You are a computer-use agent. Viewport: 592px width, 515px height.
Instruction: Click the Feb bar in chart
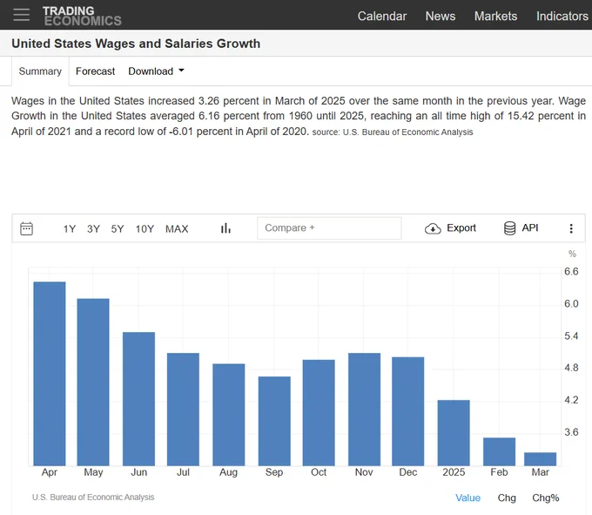pyautogui.click(x=499, y=451)
